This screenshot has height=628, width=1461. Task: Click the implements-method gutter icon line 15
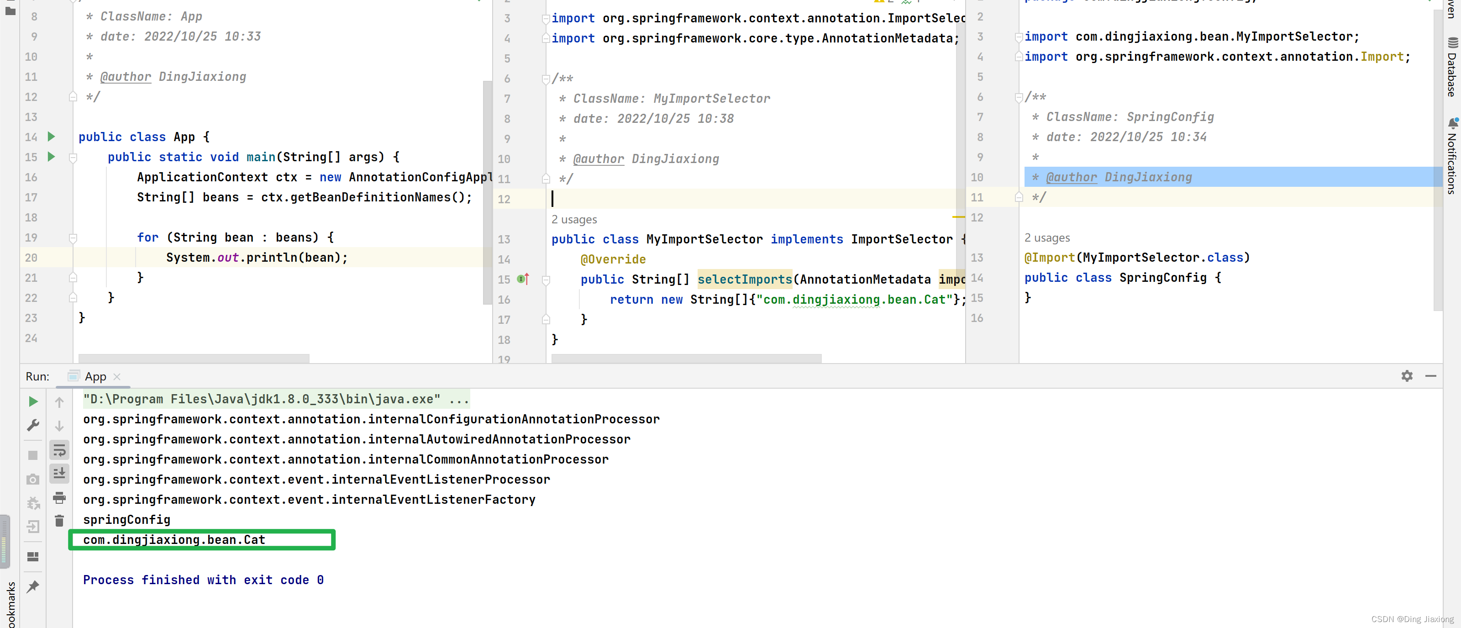click(x=523, y=279)
